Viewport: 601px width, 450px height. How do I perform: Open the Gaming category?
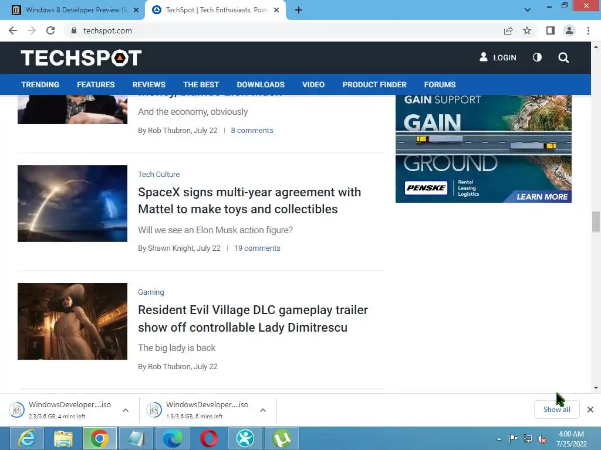[x=151, y=292]
